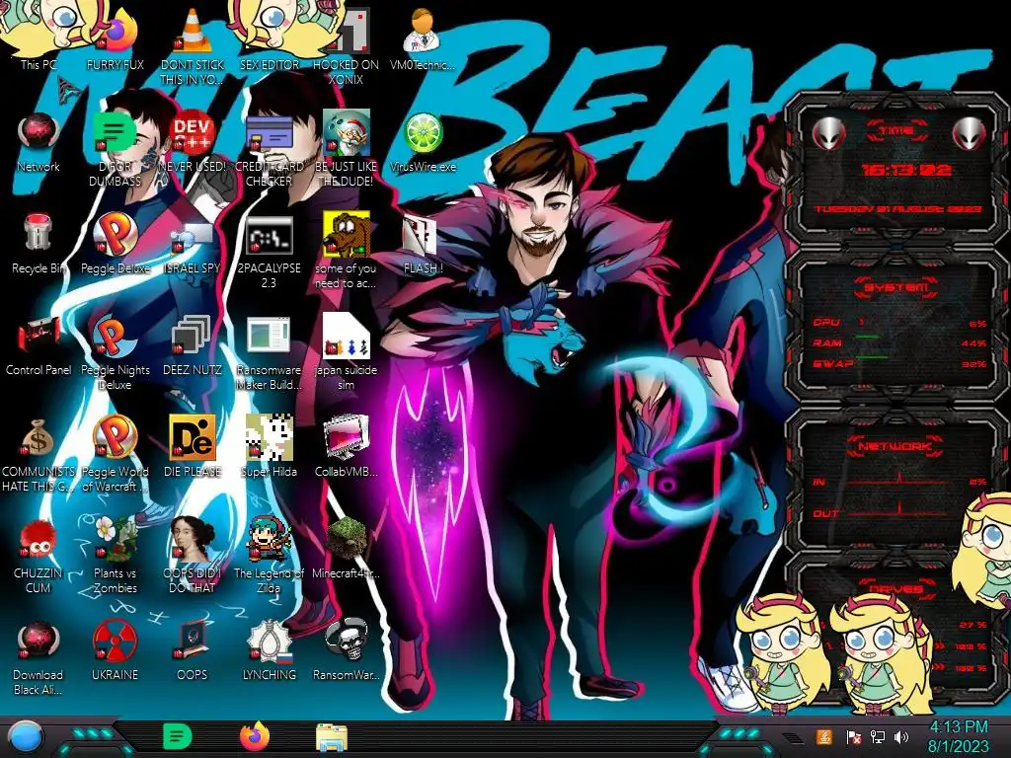
Task: Open Ransomware Maker Build shortcut
Action: coord(269,352)
